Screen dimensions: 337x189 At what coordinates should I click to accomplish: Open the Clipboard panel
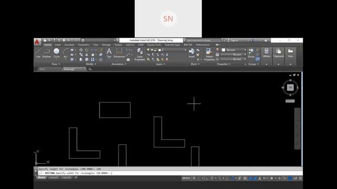[x=279, y=53]
